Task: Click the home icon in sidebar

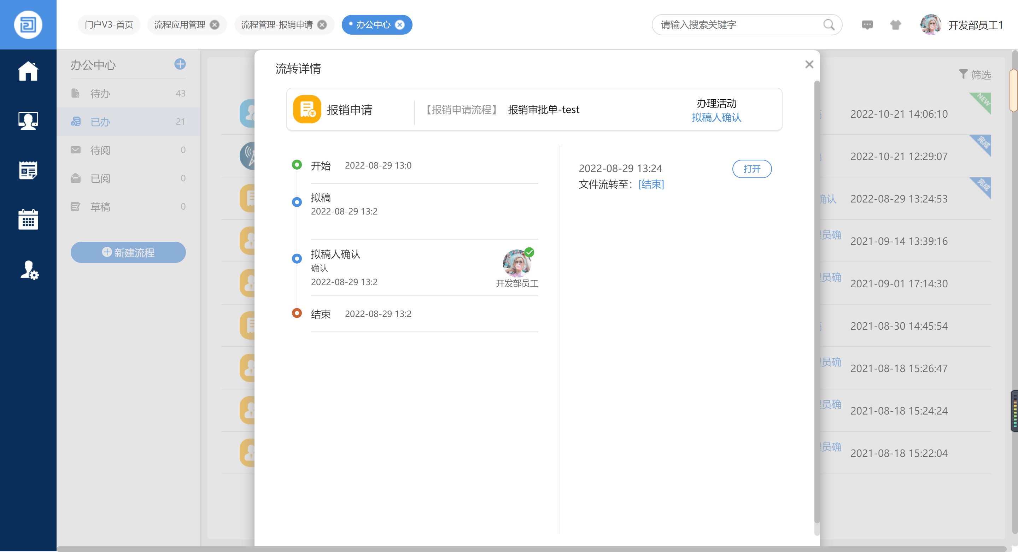Action: [28, 71]
